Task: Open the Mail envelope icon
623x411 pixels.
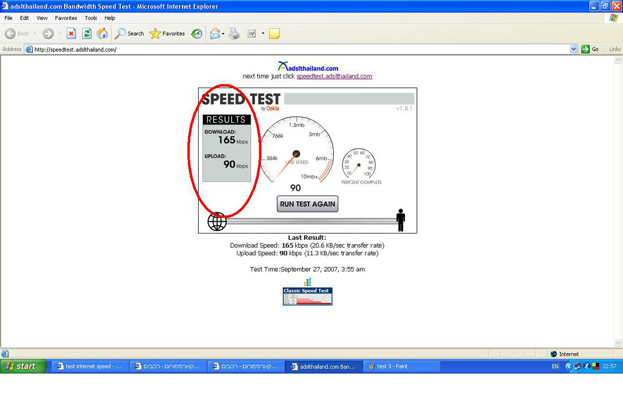Action: pyautogui.click(x=215, y=34)
